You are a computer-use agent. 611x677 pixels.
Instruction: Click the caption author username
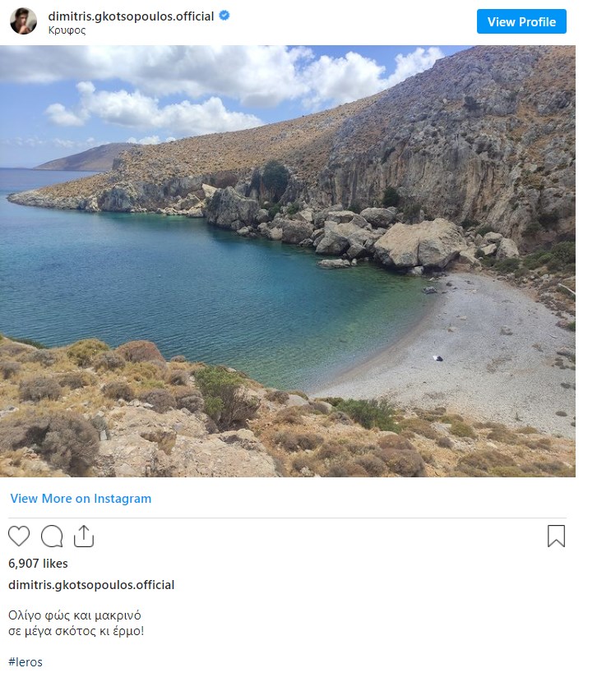coord(91,585)
